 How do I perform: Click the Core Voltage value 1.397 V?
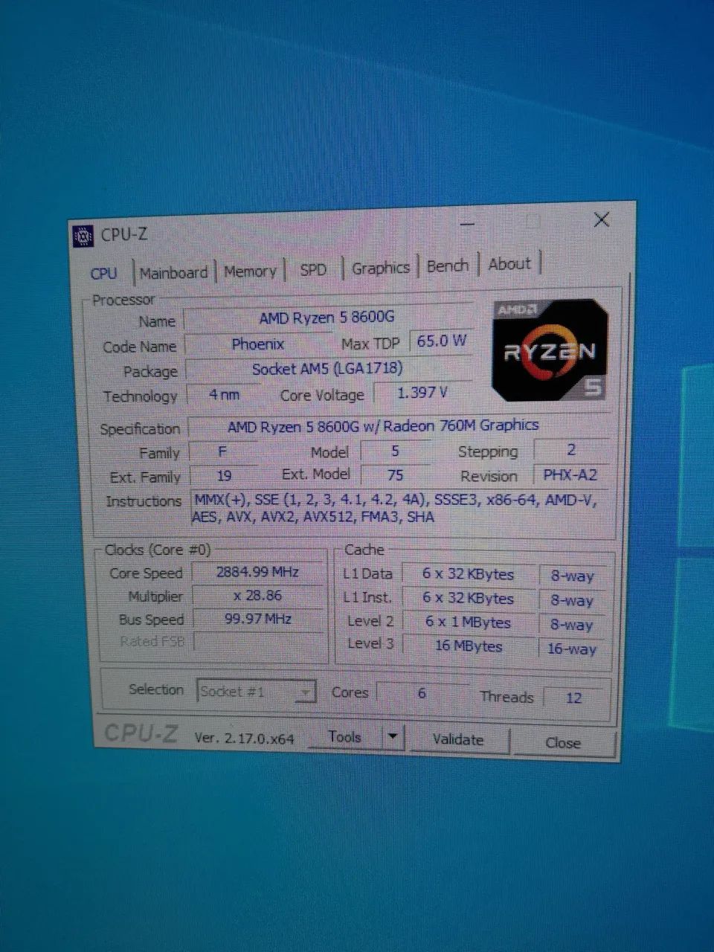pos(422,393)
